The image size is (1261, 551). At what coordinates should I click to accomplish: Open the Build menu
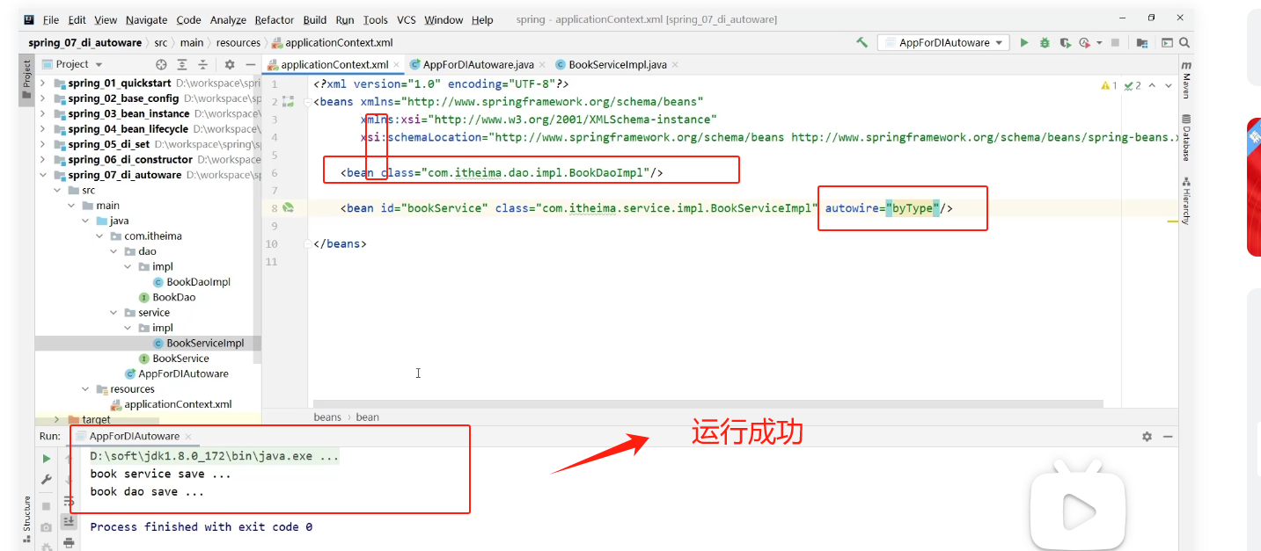315,19
